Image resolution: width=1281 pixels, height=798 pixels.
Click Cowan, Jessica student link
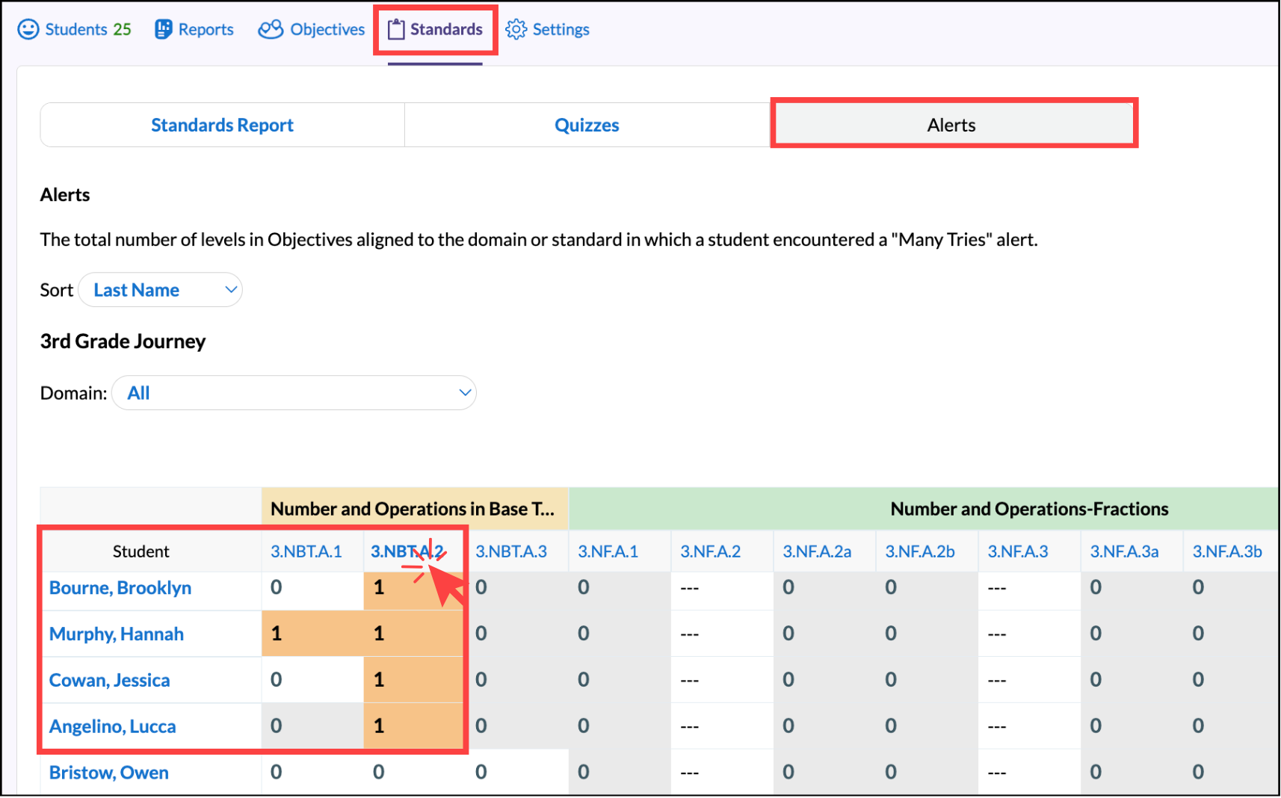tap(110, 681)
